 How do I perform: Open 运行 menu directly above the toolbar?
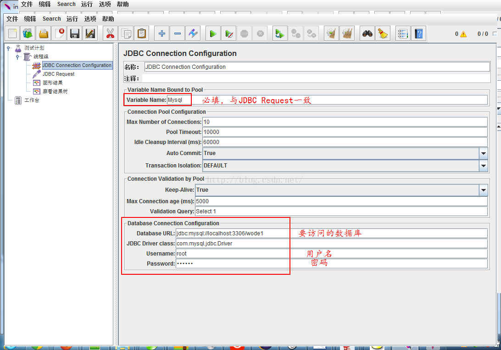(72, 19)
